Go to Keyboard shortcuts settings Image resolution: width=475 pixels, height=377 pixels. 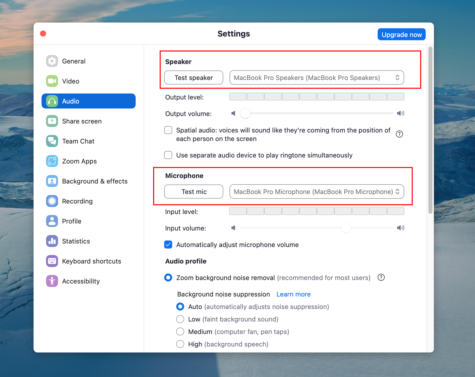pos(91,261)
